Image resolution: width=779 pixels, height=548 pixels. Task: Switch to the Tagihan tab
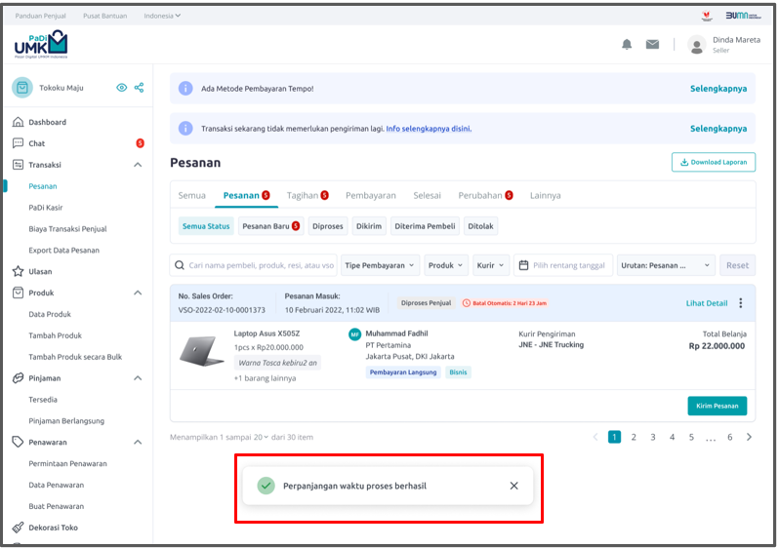coord(307,195)
